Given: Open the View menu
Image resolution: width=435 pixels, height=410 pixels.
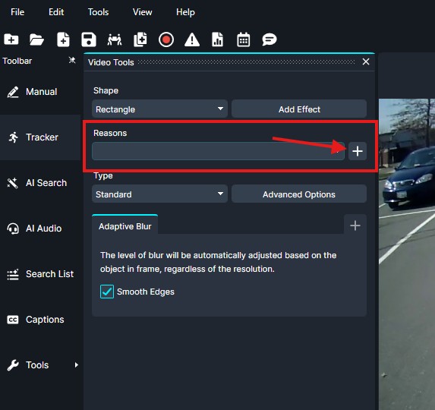Looking at the screenshot, I should click(142, 12).
